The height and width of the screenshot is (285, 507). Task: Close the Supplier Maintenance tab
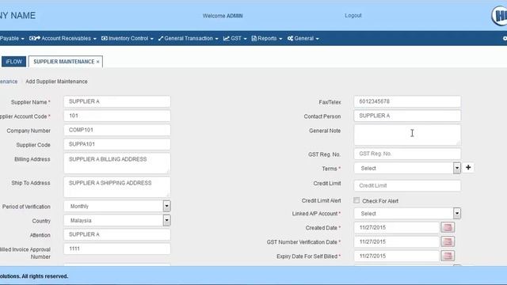(x=97, y=62)
